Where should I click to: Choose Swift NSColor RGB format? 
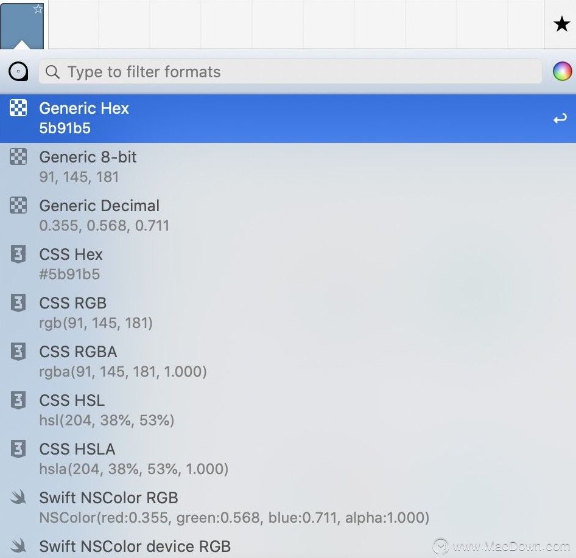pos(288,507)
